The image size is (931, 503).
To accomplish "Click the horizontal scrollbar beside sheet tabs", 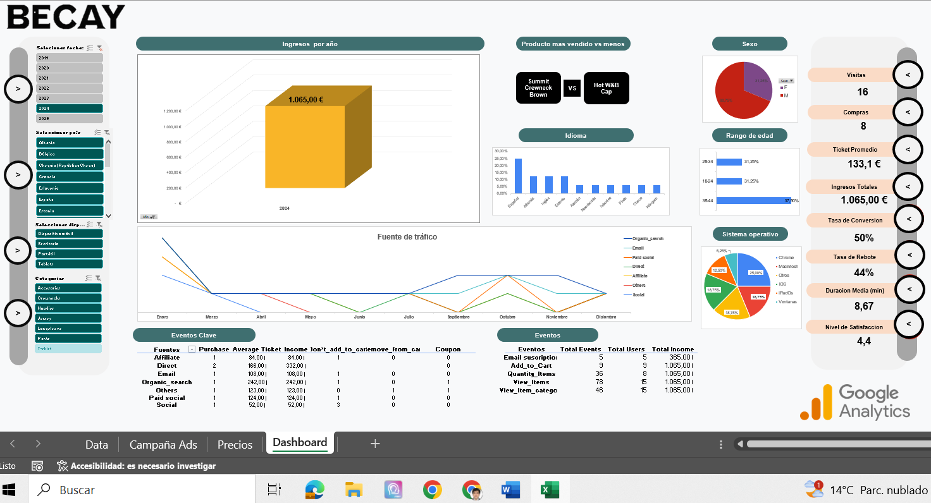I will point(829,444).
